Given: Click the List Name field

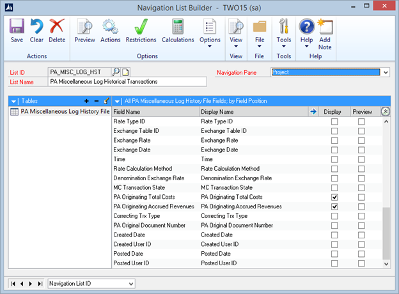Looking at the screenshot, I should [x=127, y=82].
